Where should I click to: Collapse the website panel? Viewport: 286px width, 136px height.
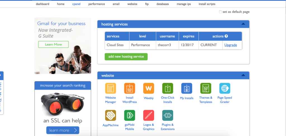243,75
